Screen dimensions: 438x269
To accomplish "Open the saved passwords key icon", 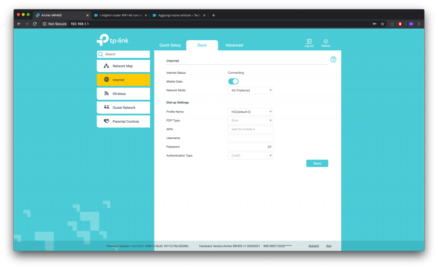I will (375, 24).
